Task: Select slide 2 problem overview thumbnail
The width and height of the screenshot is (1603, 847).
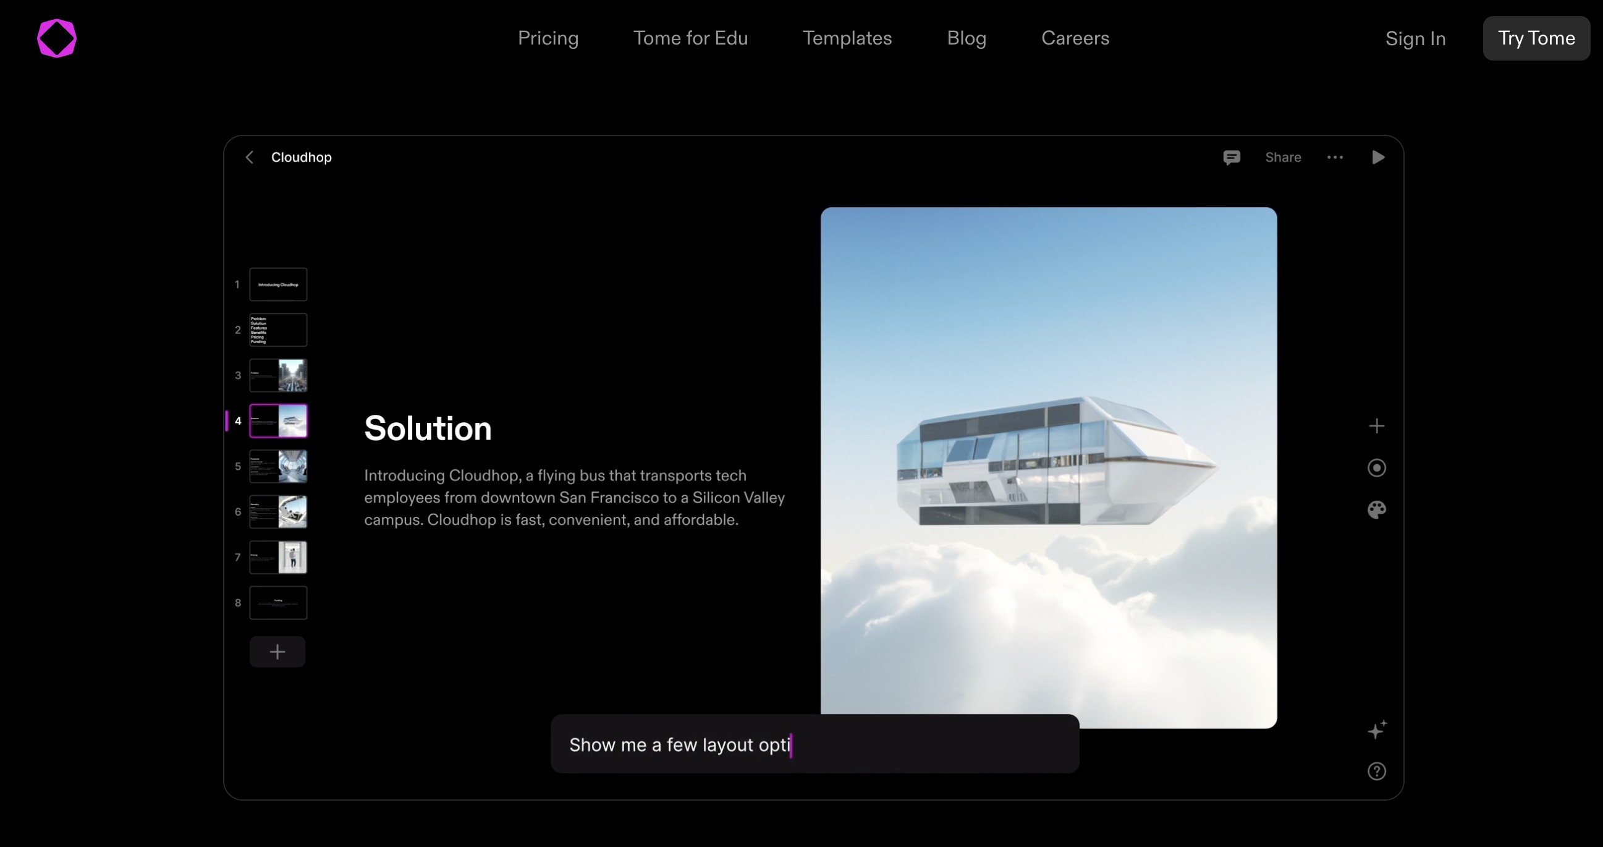Action: 277,330
